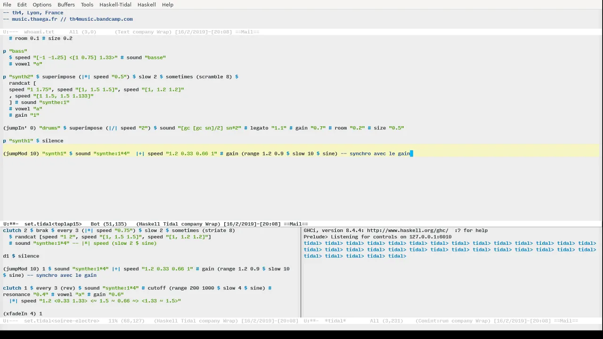Open the Edit menu
603x339 pixels.
(x=22, y=5)
